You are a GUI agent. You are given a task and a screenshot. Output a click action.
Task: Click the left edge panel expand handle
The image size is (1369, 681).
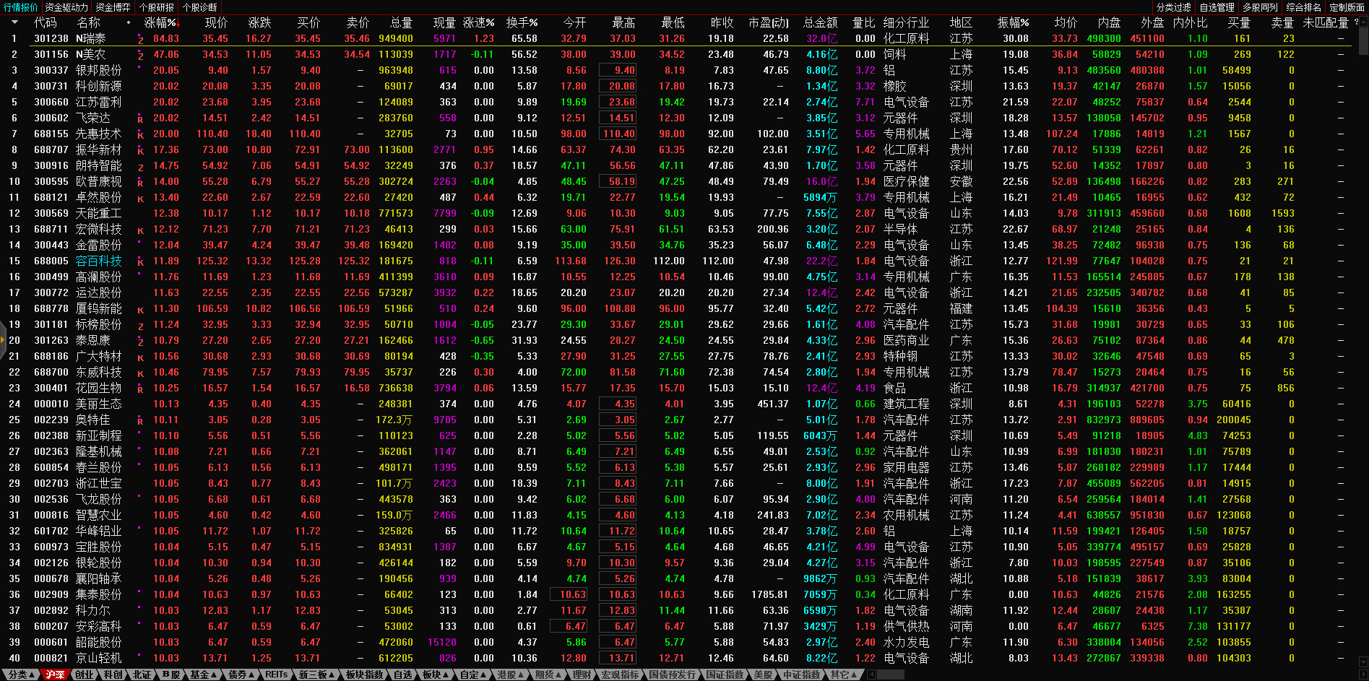point(3,341)
